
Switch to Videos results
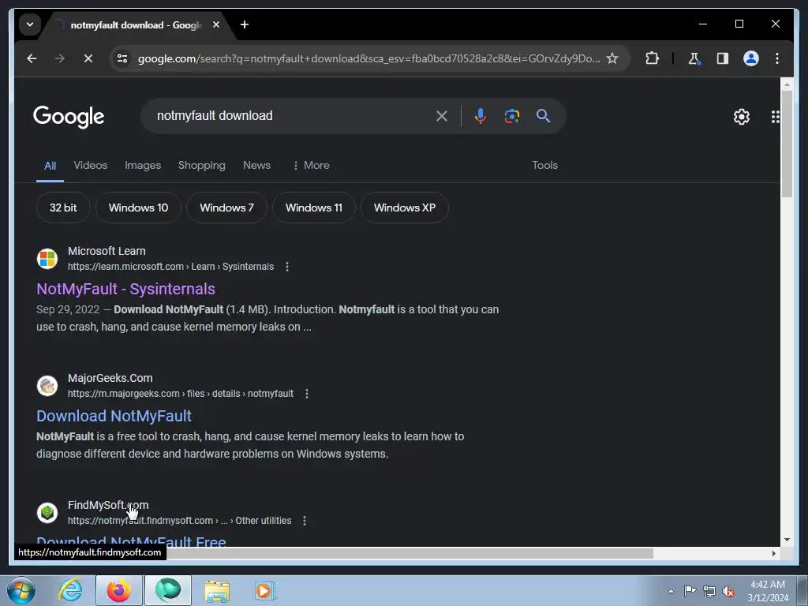pyautogui.click(x=91, y=166)
